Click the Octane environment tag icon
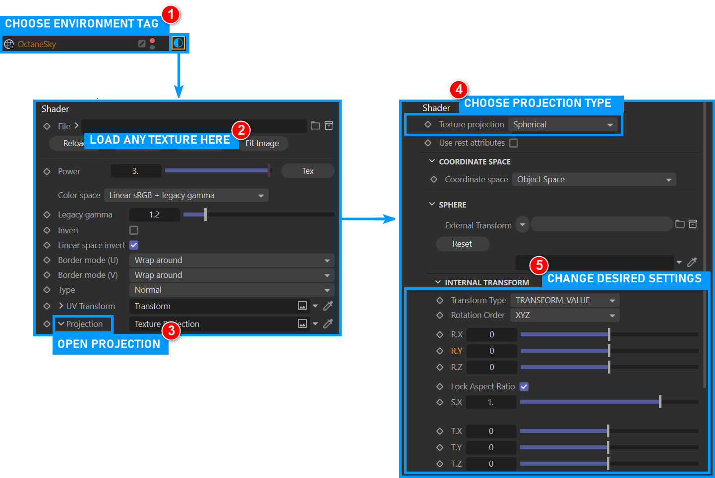Image resolution: width=715 pixels, height=478 pixels. [x=178, y=44]
